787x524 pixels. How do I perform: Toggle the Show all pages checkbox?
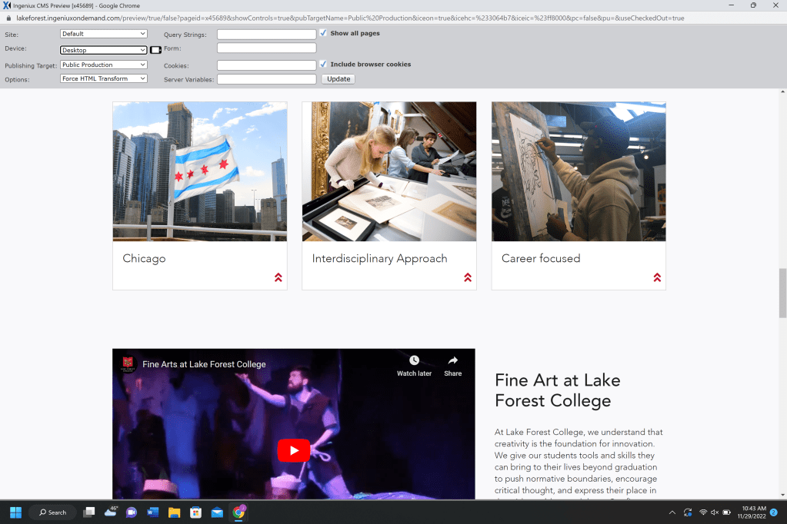(x=323, y=34)
